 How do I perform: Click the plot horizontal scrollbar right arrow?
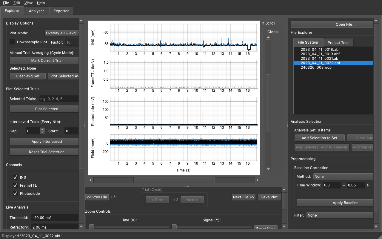coord(257,180)
